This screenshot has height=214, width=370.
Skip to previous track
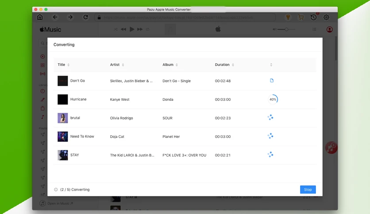(x=123, y=30)
